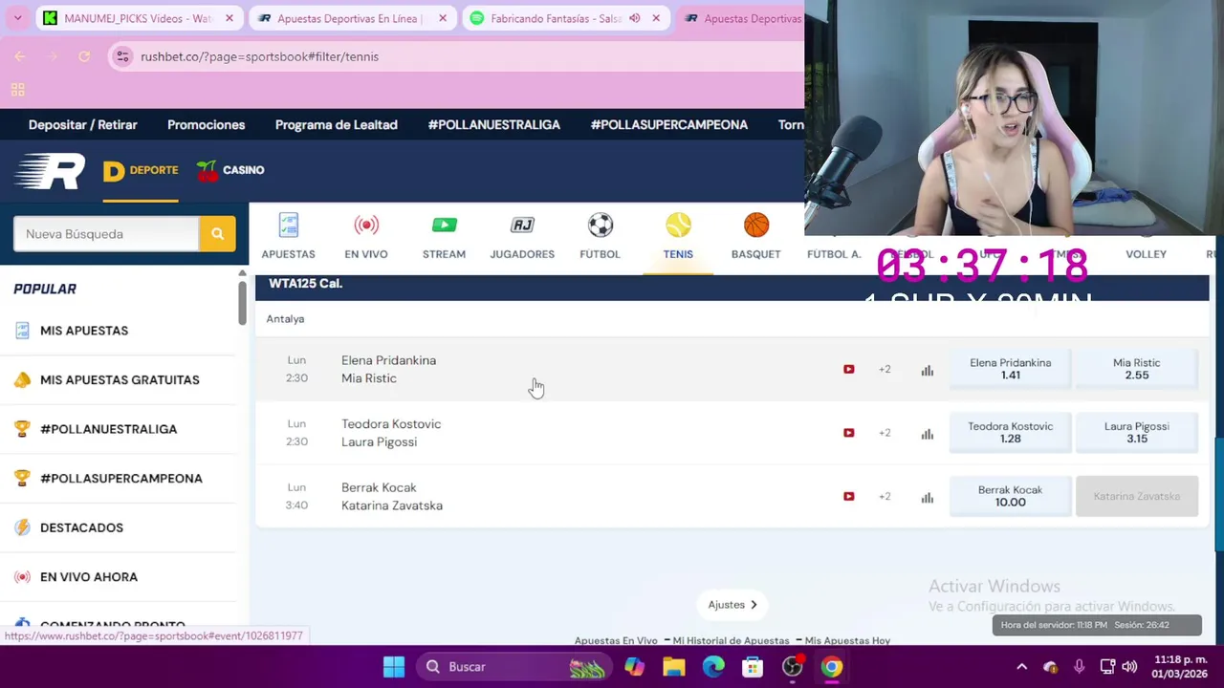Open Depositar / Retirar menu
Viewport: 1224px width, 688px height.
(83, 125)
